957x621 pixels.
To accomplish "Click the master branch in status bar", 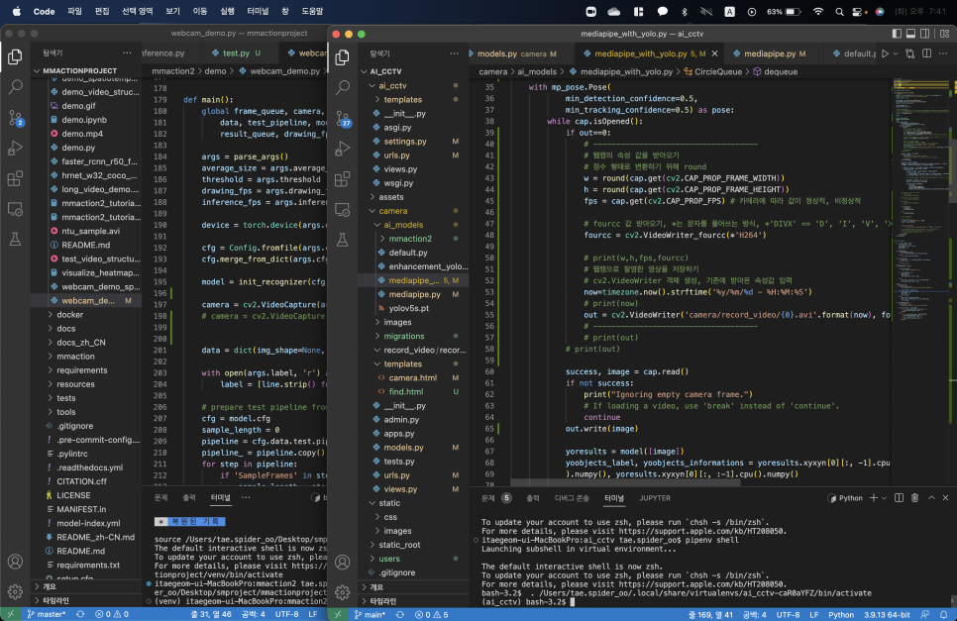I will click(x=43, y=614).
